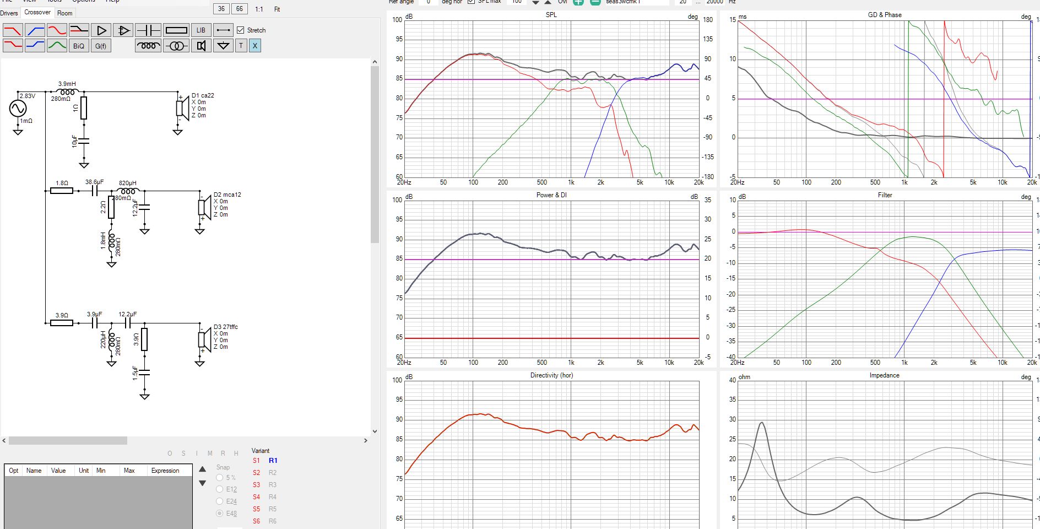This screenshot has height=529, width=1040.
Task: Click schematic scroll-right arrow
Action: click(x=366, y=440)
